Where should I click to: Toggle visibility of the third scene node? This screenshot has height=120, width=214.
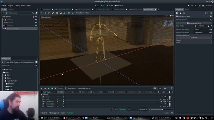(36, 22)
